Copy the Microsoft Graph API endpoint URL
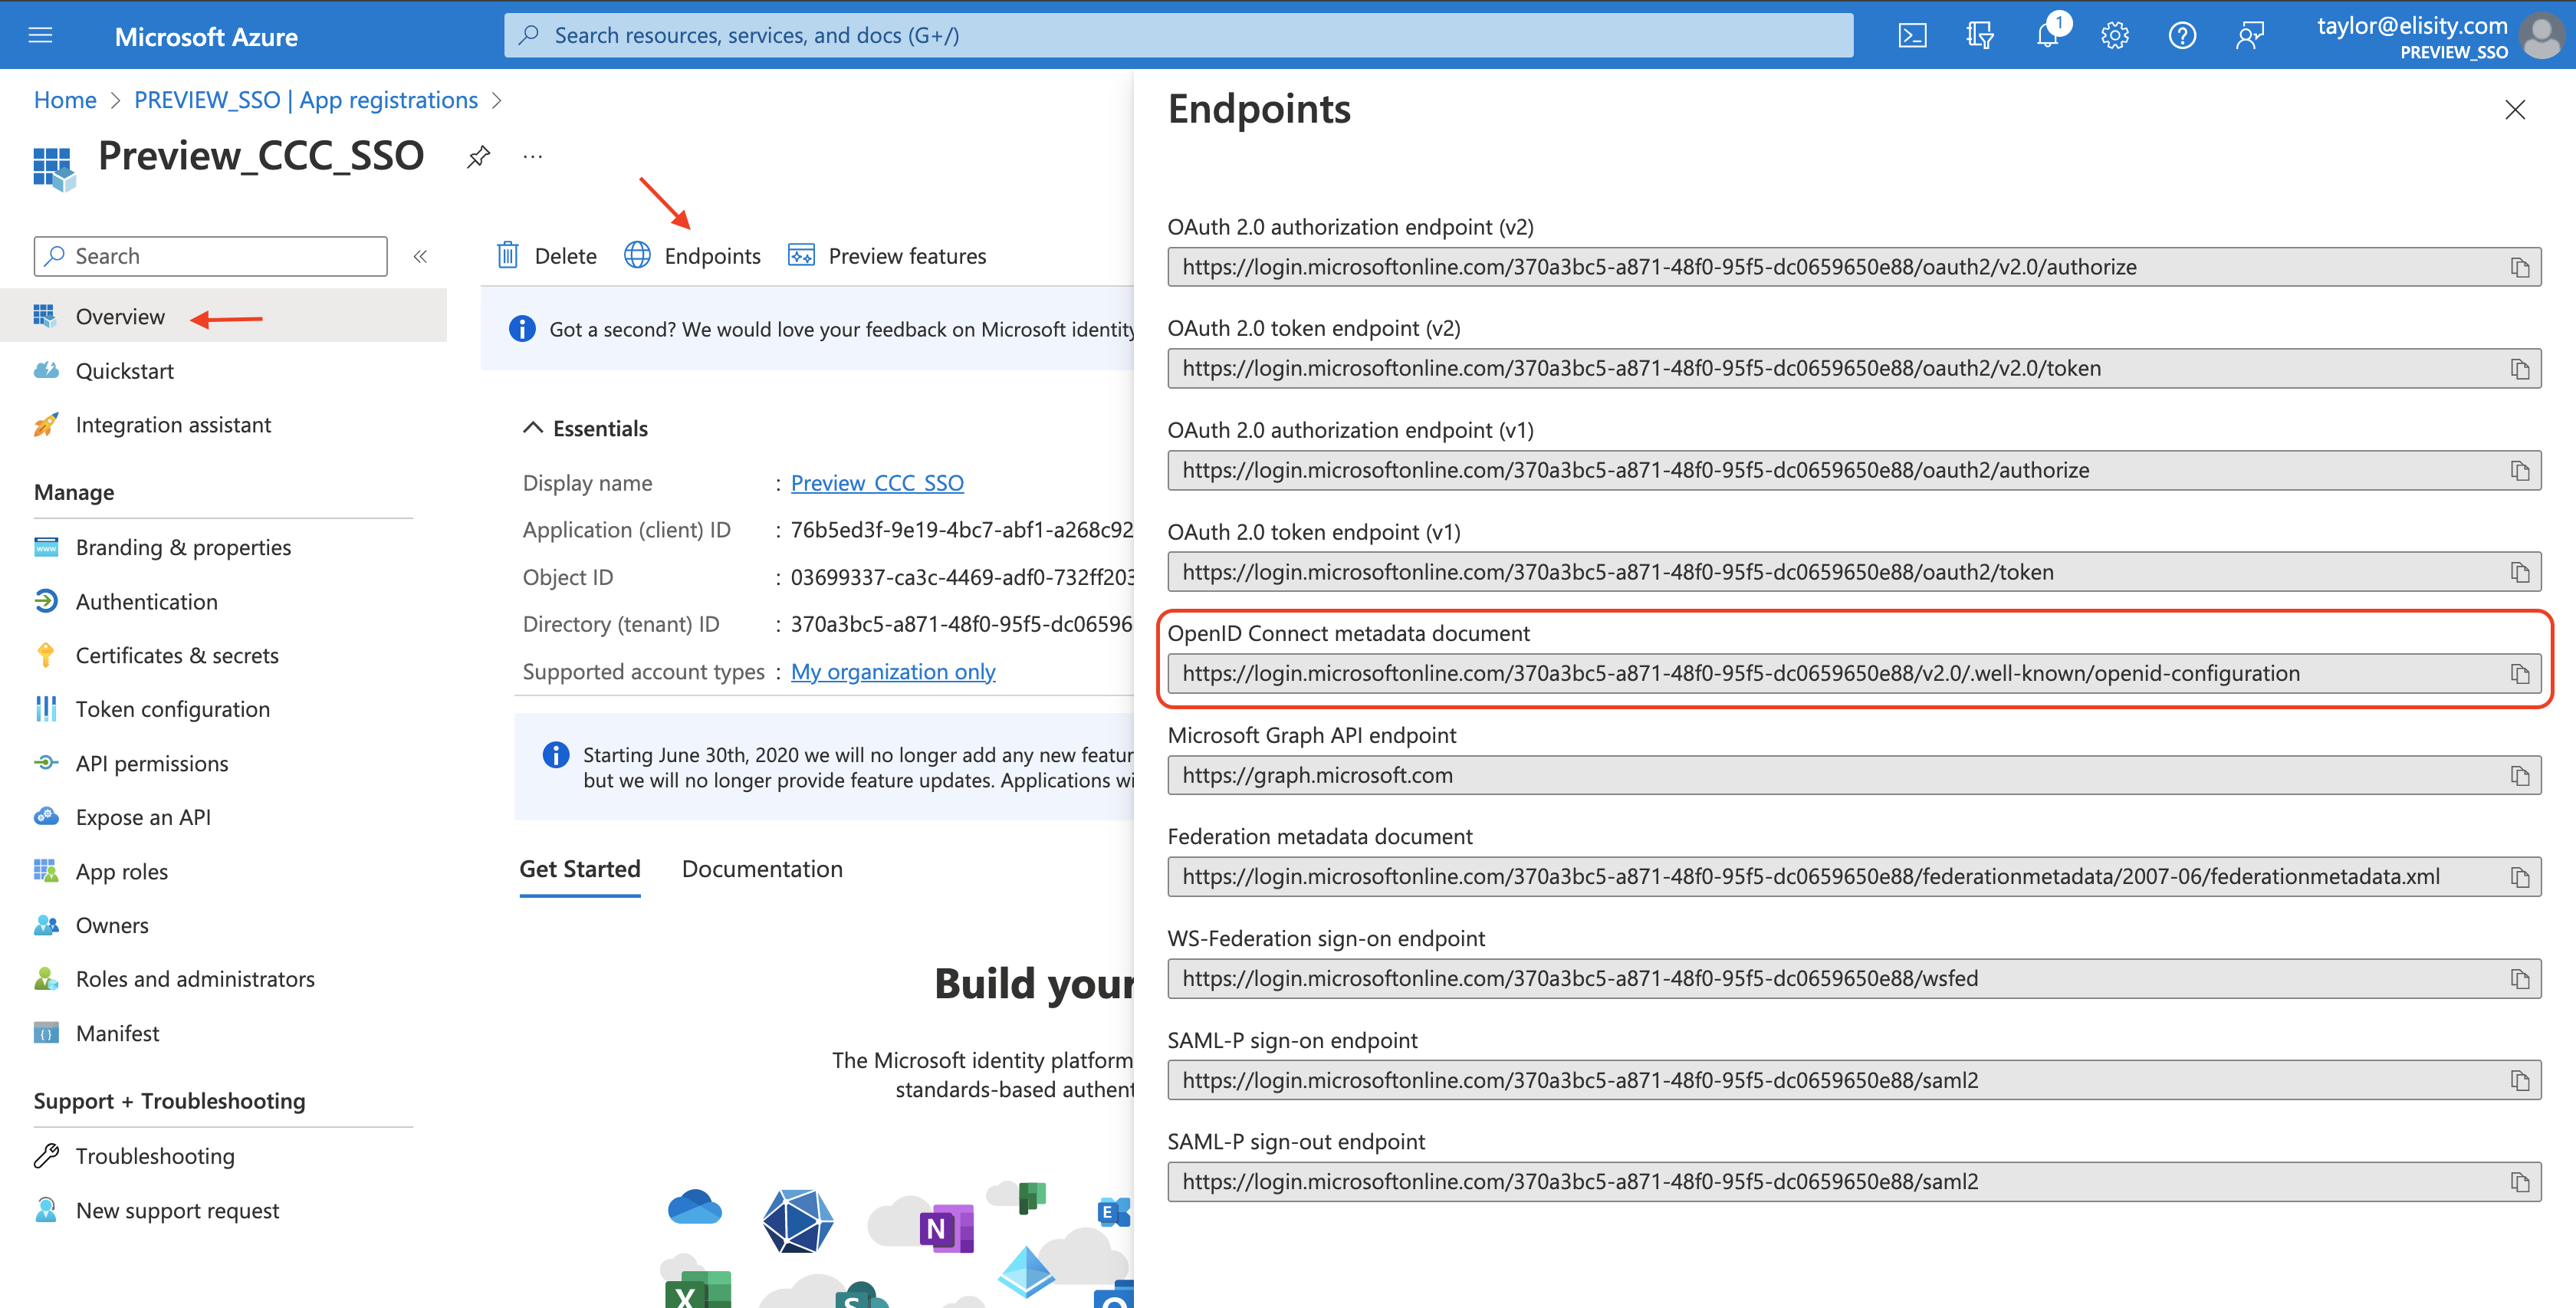This screenshot has height=1308, width=2576. (2519, 776)
